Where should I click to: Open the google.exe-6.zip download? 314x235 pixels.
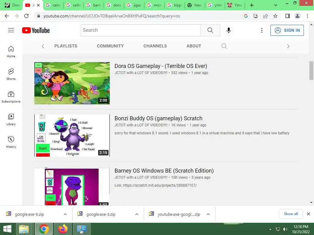pos(29,214)
